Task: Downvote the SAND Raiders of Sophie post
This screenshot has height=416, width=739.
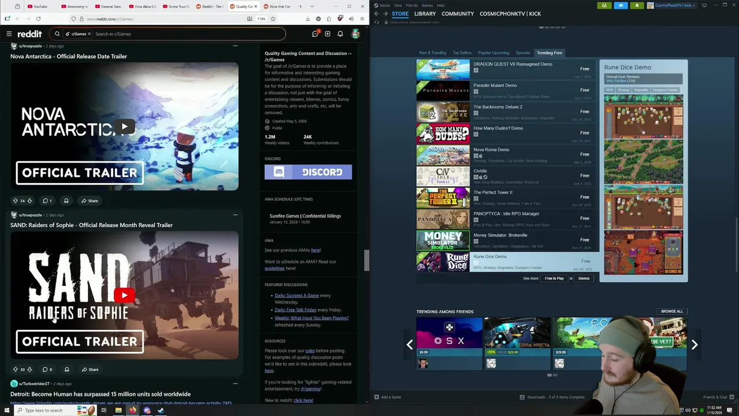Action: coord(29,369)
